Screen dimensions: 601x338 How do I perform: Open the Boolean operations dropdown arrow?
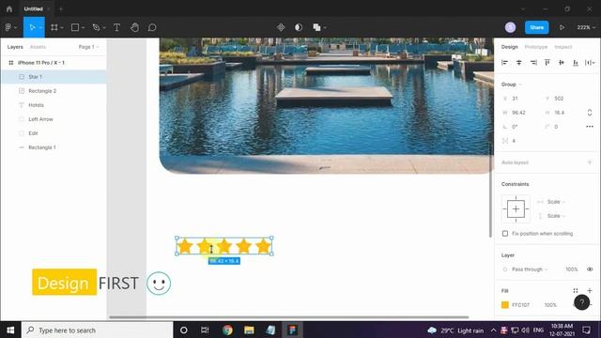pyautogui.click(x=325, y=27)
